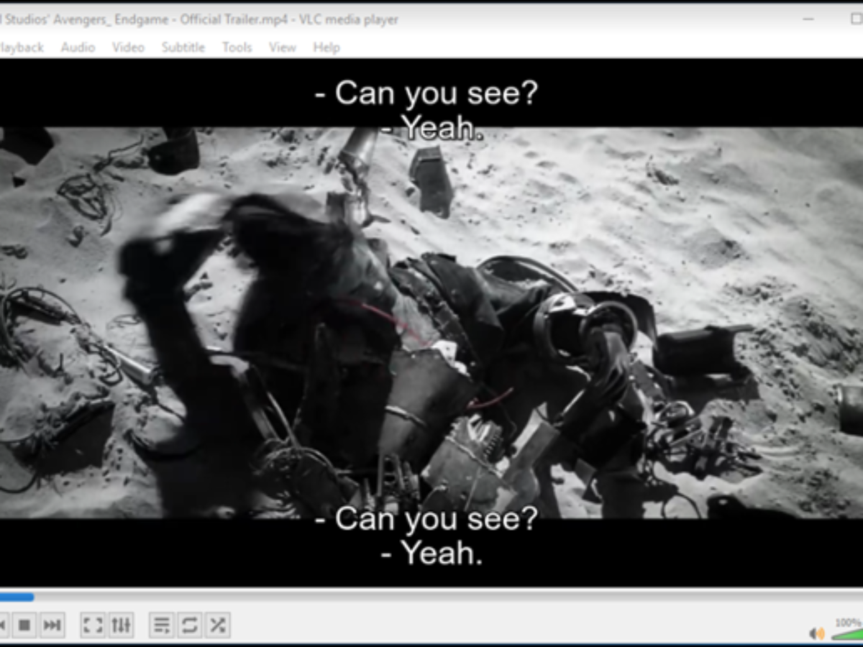Open the View menu

283,47
